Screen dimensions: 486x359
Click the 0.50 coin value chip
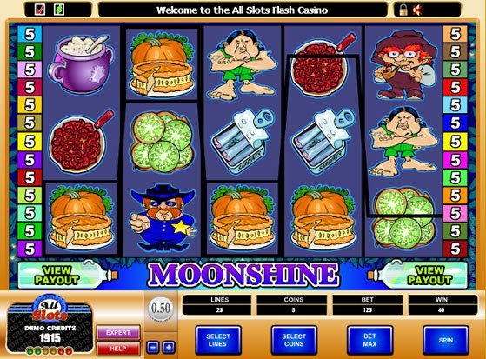pyautogui.click(x=161, y=309)
